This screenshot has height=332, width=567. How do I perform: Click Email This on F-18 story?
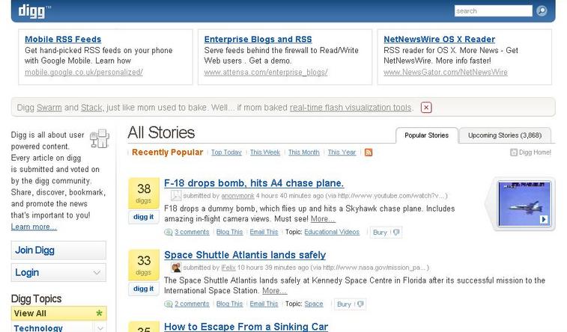click(x=264, y=232)
